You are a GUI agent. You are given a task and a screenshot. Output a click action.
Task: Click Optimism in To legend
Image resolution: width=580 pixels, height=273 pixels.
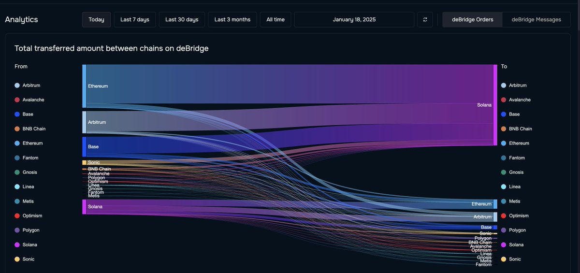(515, 216)
